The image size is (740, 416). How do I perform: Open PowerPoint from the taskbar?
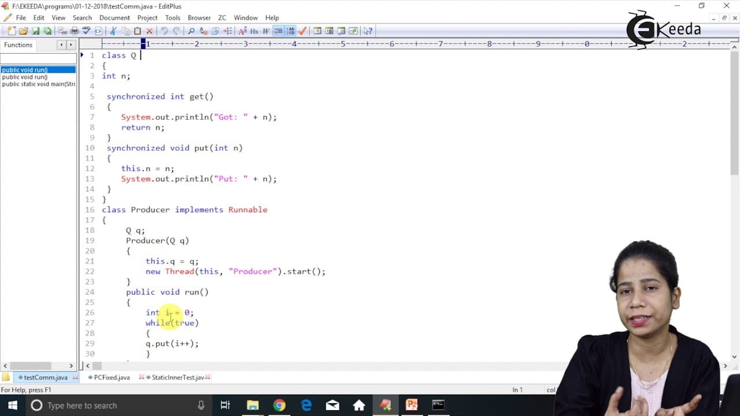[x=412, y=405]
